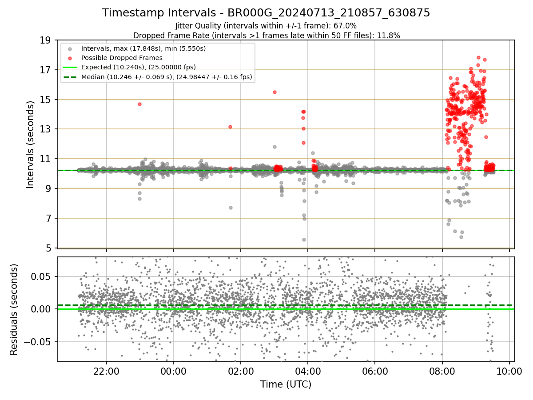
Task: Click the red dot marker in the legend
Action: pyautogui.click(x=70, y=58)
